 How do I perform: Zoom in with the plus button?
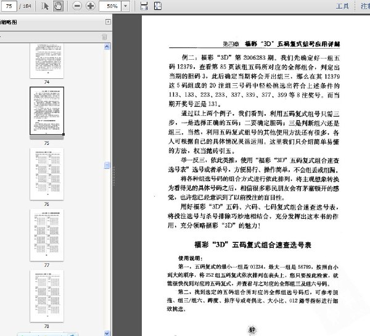tap(91, 6)
